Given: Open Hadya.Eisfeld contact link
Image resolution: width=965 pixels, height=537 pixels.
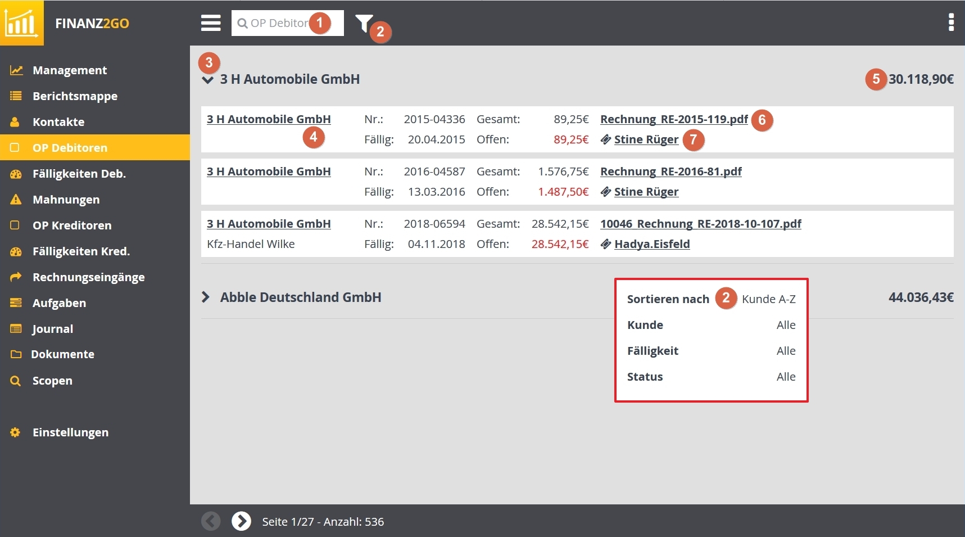Looking at the screenshot, I should pos(652,244).
